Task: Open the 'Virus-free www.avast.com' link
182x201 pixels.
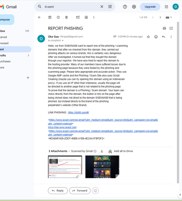Action: (62, 127)
